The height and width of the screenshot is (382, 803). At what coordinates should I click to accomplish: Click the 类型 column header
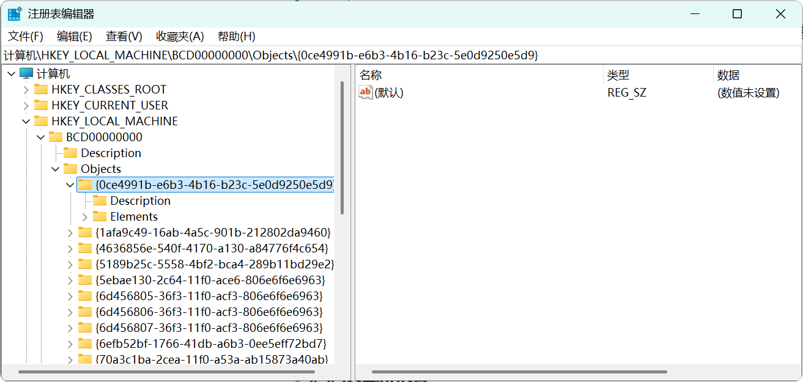click(x=618, y=75)
